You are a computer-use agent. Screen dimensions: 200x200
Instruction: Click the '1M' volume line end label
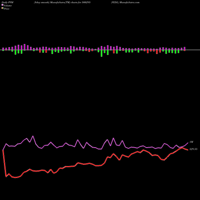coord(191,142)
